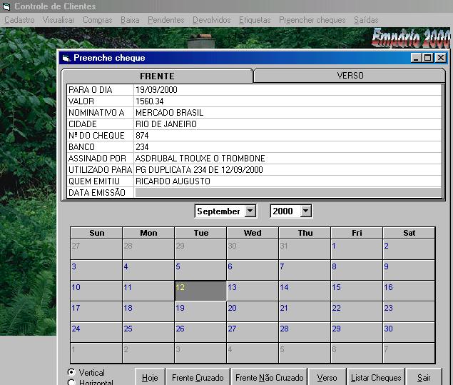Select the Vertical radio option
Image resolution: width=453 pixels, height=385 pixels.
click(x=71, y=372)
